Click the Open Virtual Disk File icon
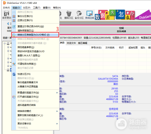The height and width of the screenshot is (134, 151). 14,97
